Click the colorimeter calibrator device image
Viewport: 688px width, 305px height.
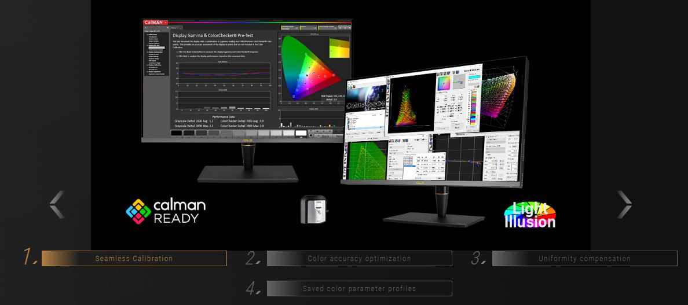[x=314, y=210]
